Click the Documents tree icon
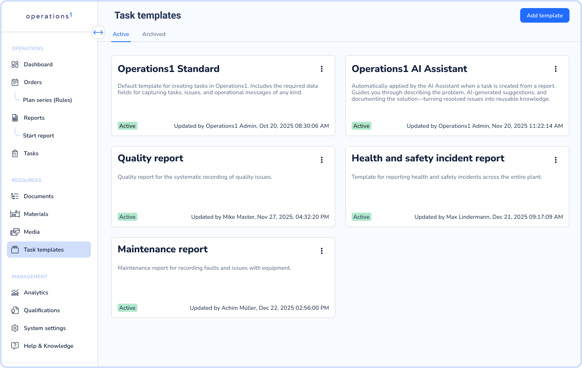Viewport: 582px width, 368px height. click(15, 196)
